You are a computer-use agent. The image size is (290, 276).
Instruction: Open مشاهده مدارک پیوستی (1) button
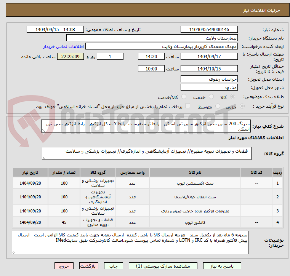[x=163, y=266]
